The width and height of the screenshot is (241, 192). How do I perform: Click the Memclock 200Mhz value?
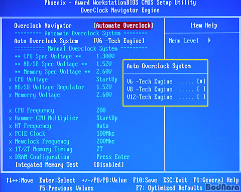pos(105,141)
